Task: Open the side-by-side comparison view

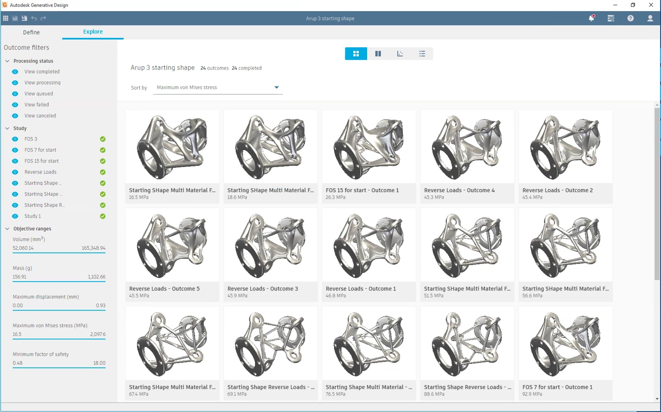Action: (378, 54)
